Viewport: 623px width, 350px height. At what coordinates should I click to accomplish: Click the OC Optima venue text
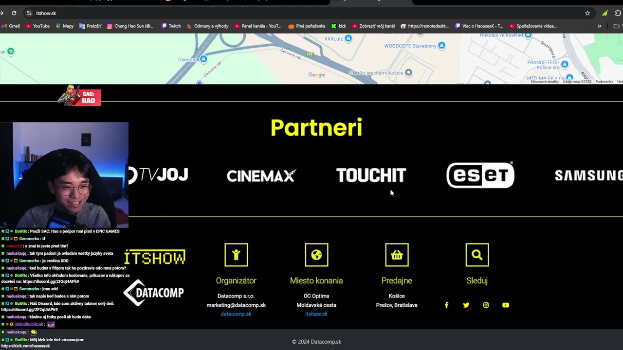[316, 296]
